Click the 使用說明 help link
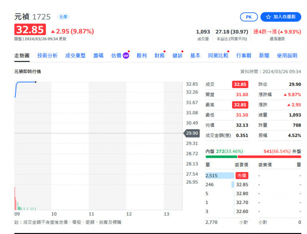The image size is (307, 234). (287, 55)
